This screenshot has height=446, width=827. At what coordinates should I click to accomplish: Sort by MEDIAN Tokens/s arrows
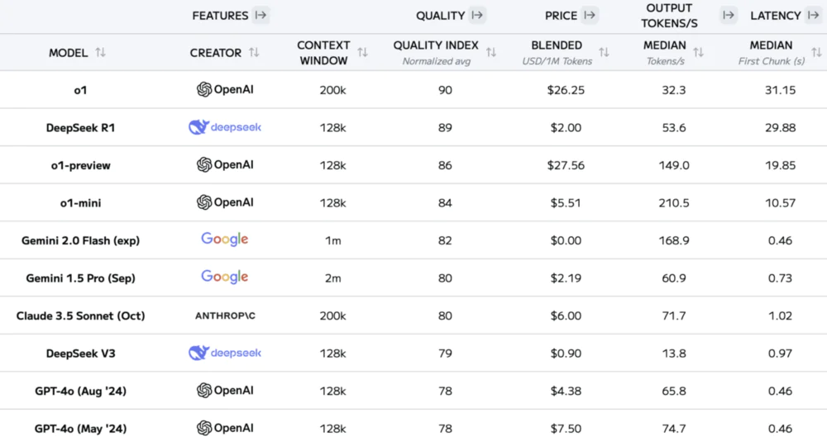pos(698,52)
